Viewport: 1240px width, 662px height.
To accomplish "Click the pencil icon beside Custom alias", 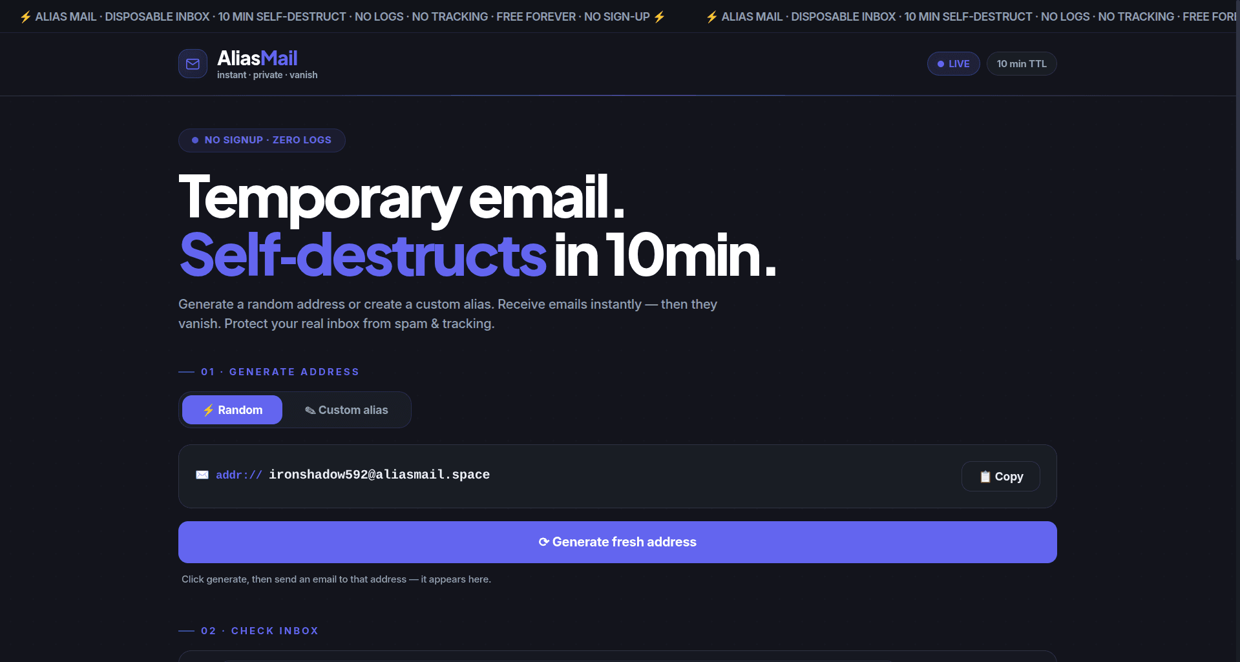I will (310, 410).
